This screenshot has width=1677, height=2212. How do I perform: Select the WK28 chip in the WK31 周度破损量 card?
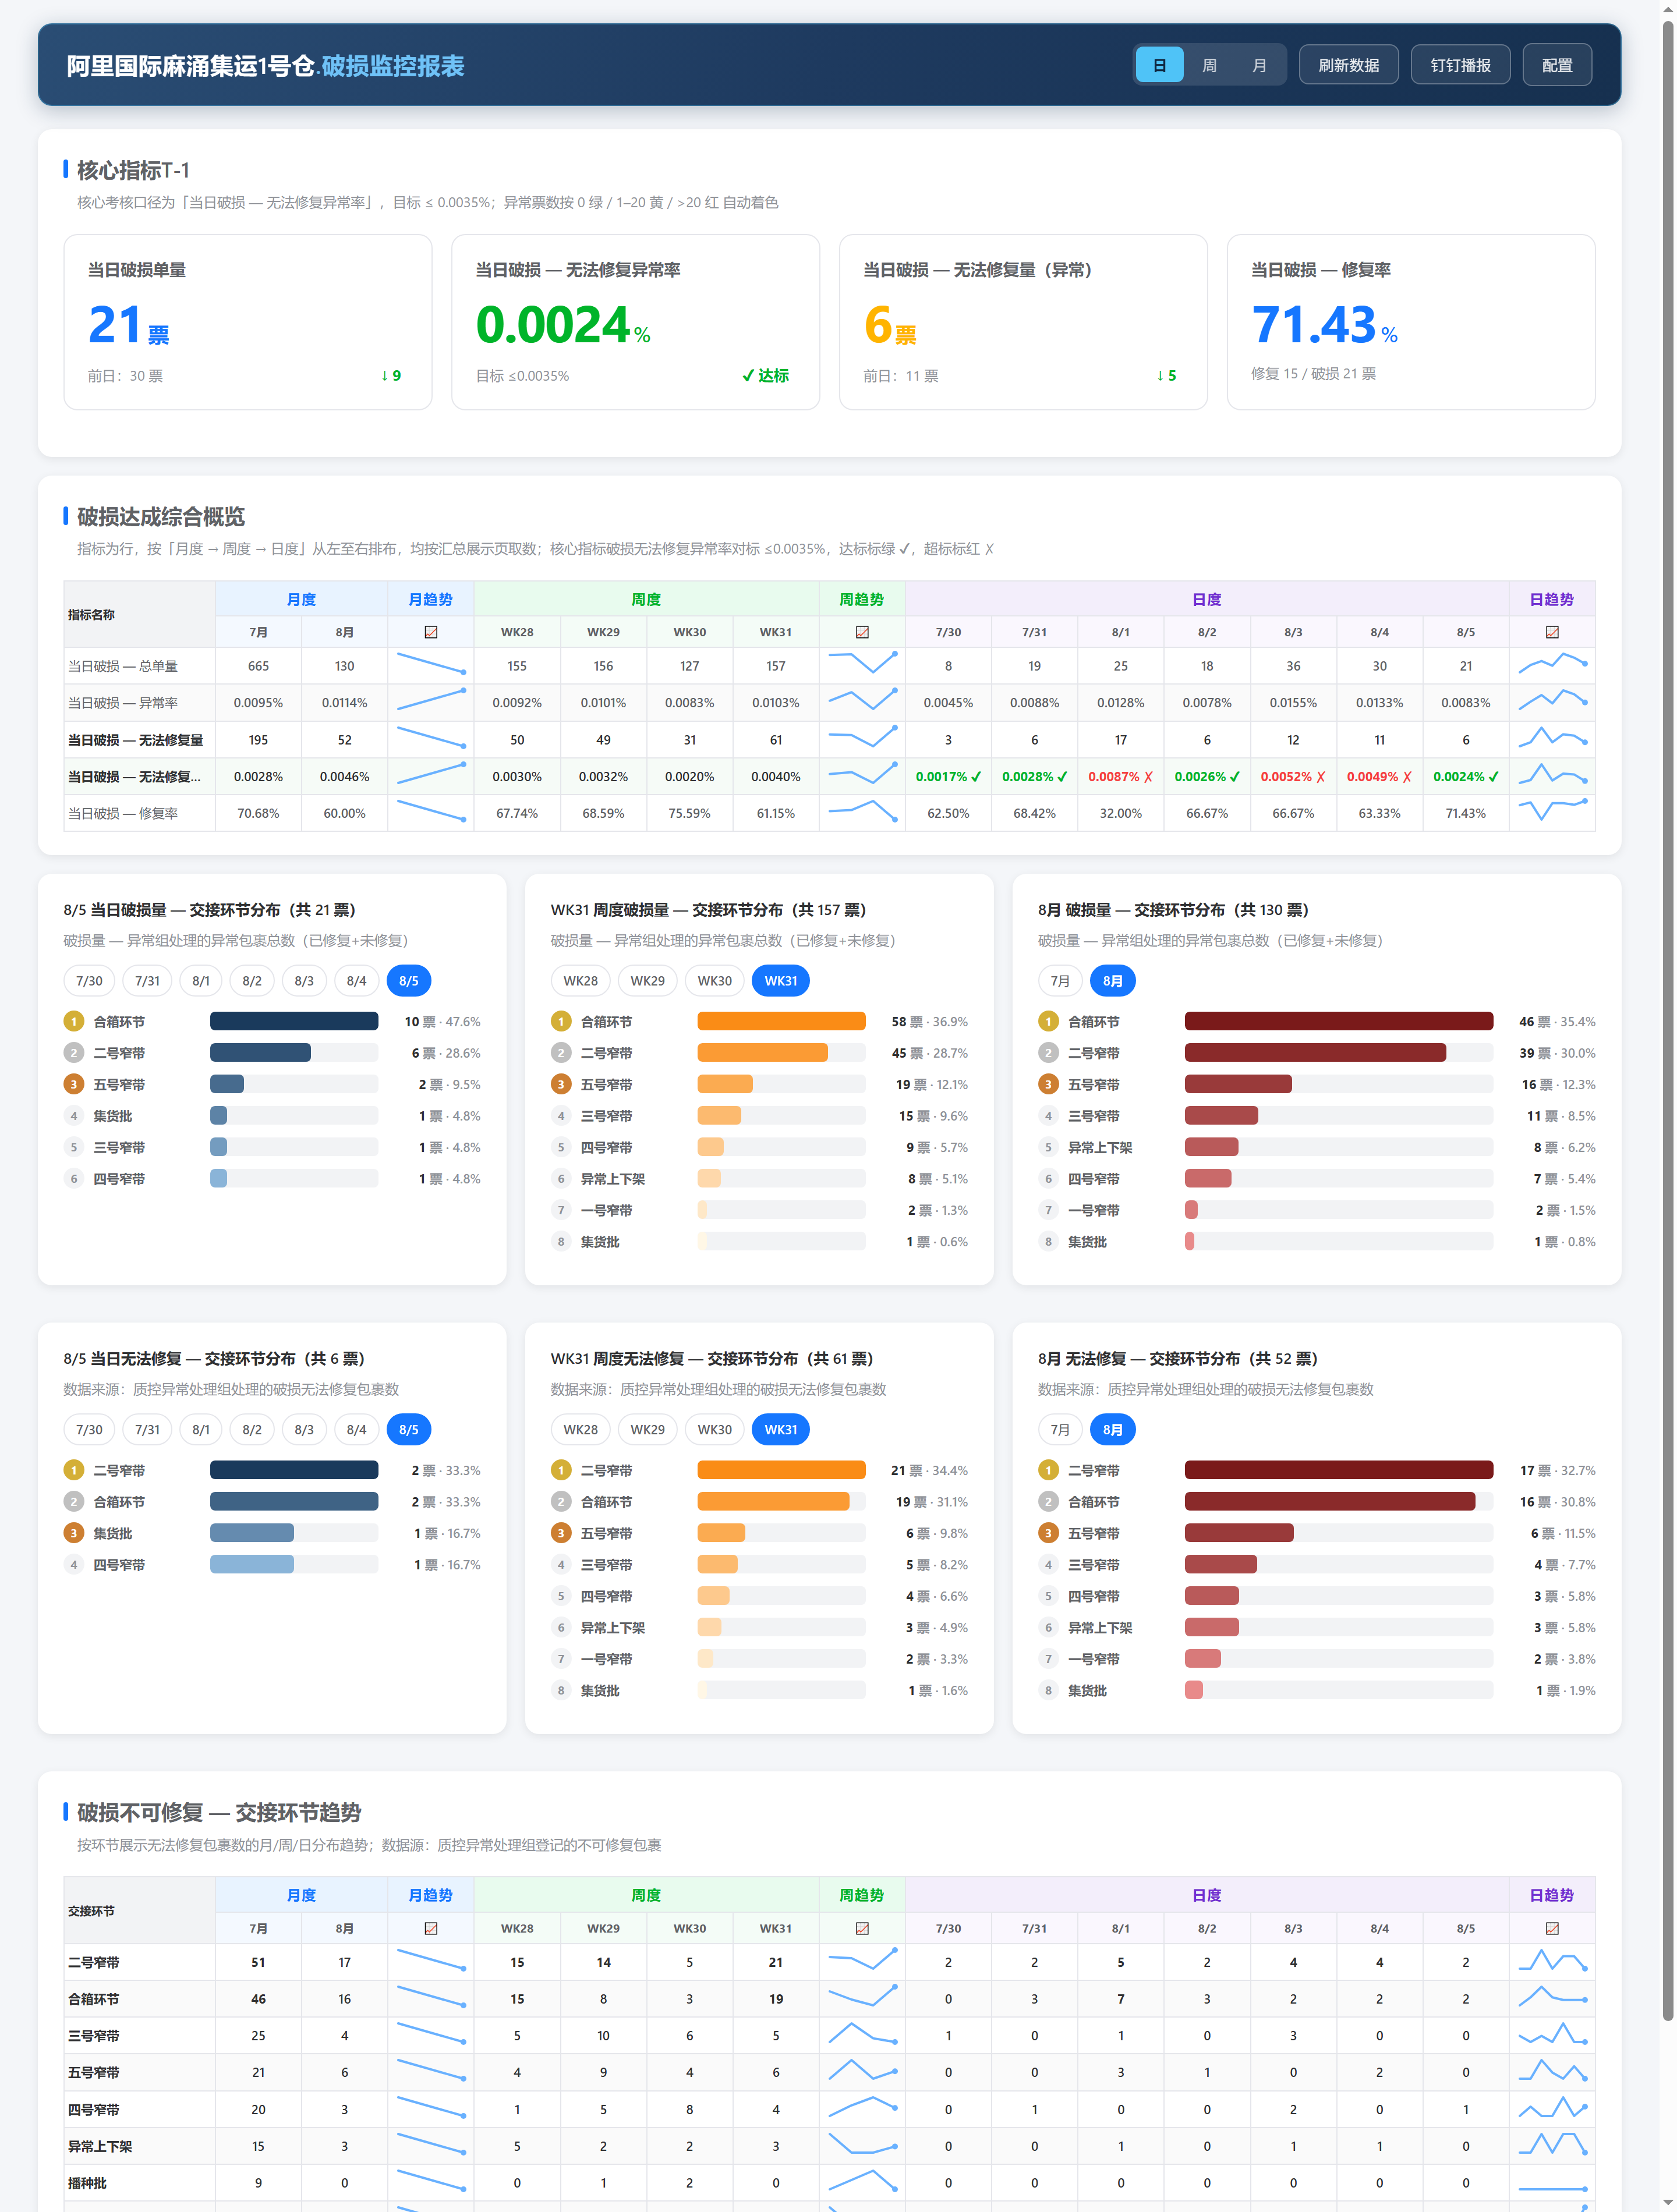(581, 981)
